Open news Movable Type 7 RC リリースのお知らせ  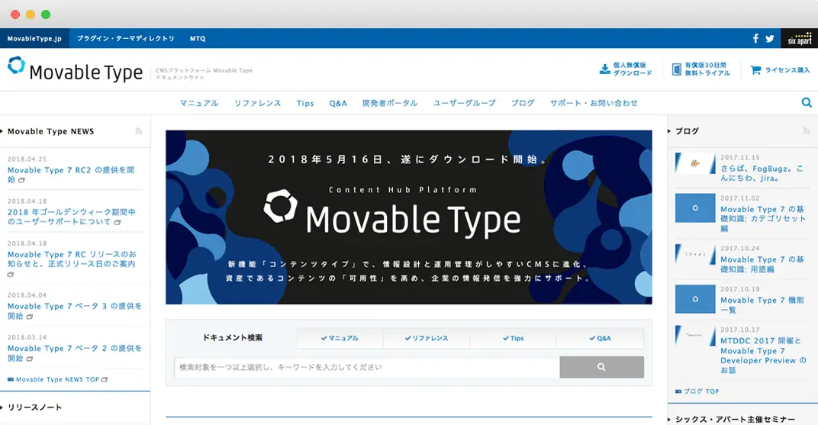(x=72, y=264)
